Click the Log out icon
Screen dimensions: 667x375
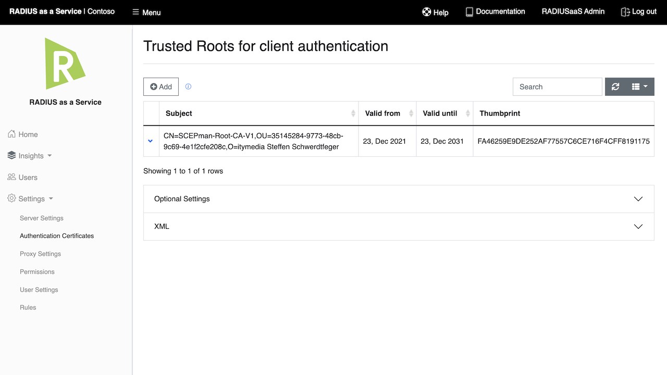(x=625, y=11)
